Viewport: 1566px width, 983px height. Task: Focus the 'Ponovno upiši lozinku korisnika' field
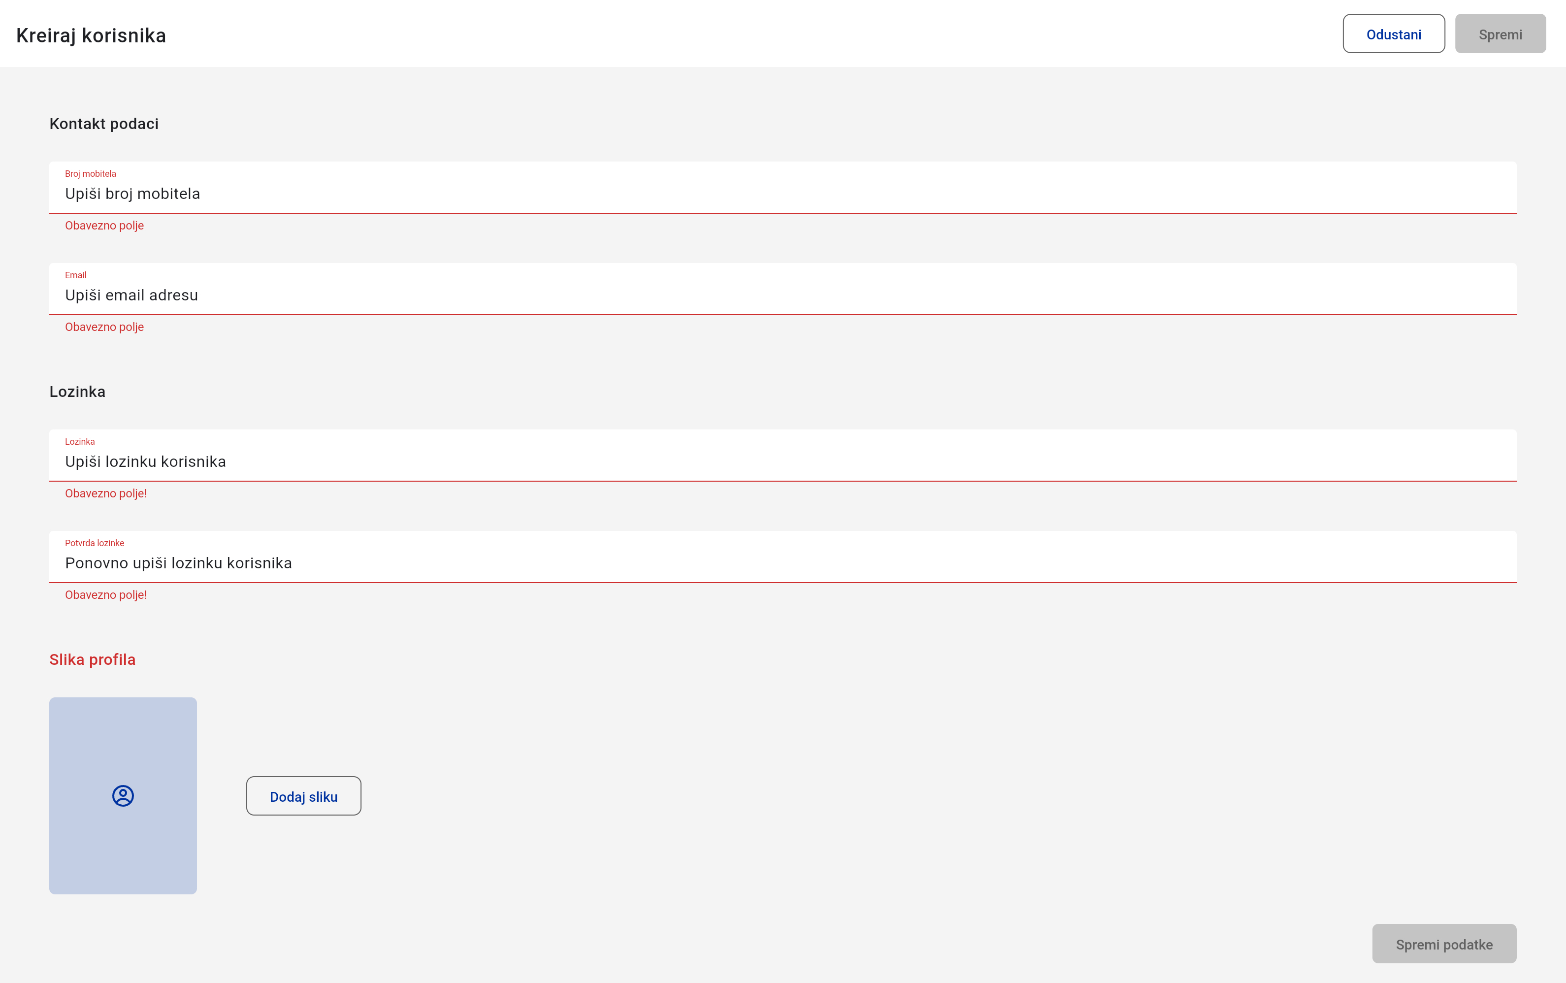[x=783, y=563]
